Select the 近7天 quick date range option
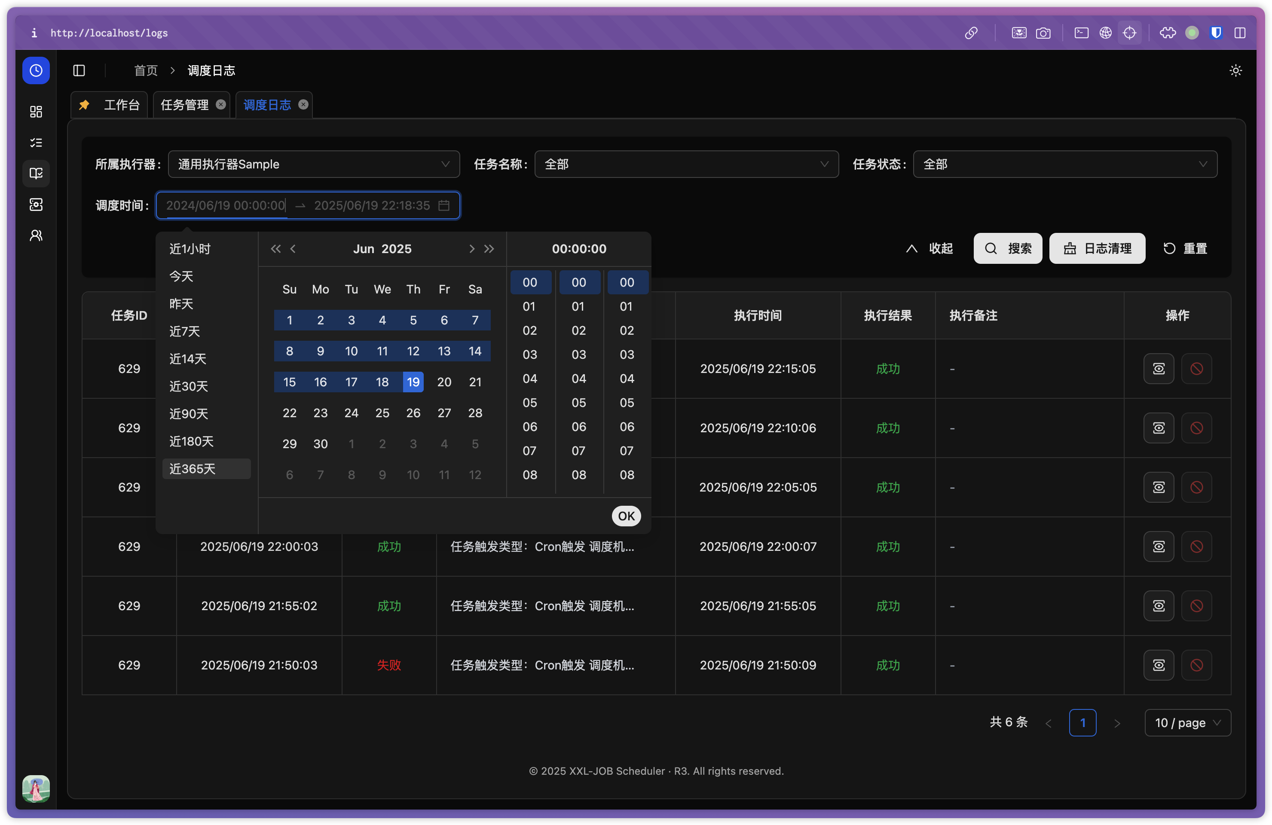This screenshot has width=1272, height=825. tap(184, 331)
